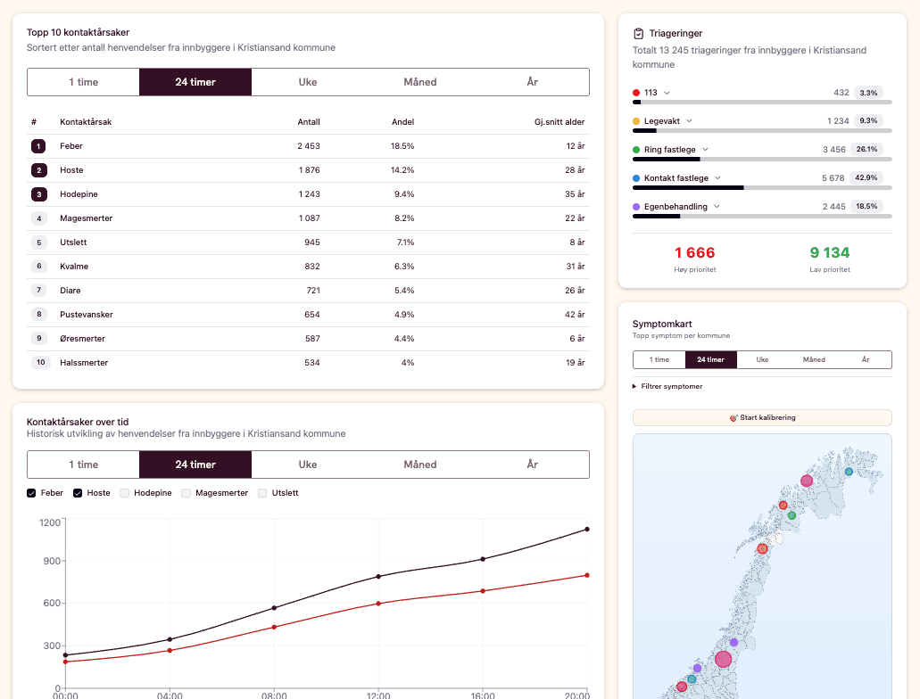920x699 pixels.
Task: Click the purple Egenbehandling dot
Action: [x=636, y=207]
